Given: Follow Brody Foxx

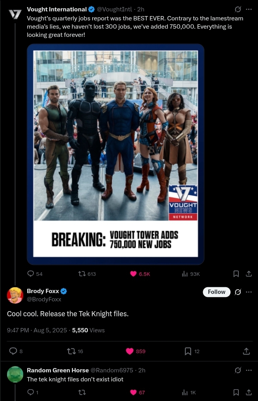Looking at the screenshot, I should (x=216, y=292).
